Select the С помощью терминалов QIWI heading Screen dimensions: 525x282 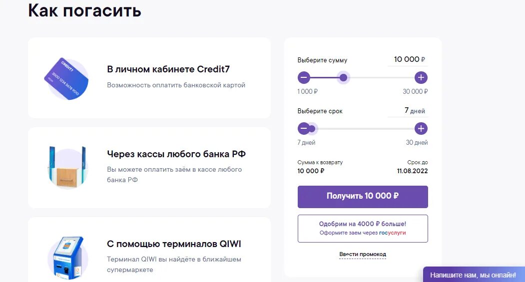pyautogui.click(x=174, y=244)
